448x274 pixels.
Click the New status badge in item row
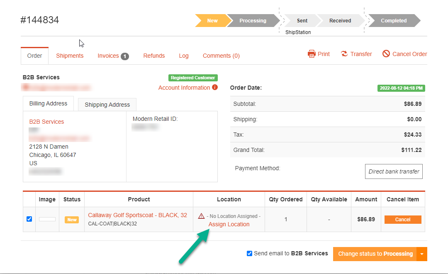pyautogui.click(x=72, y=220)
